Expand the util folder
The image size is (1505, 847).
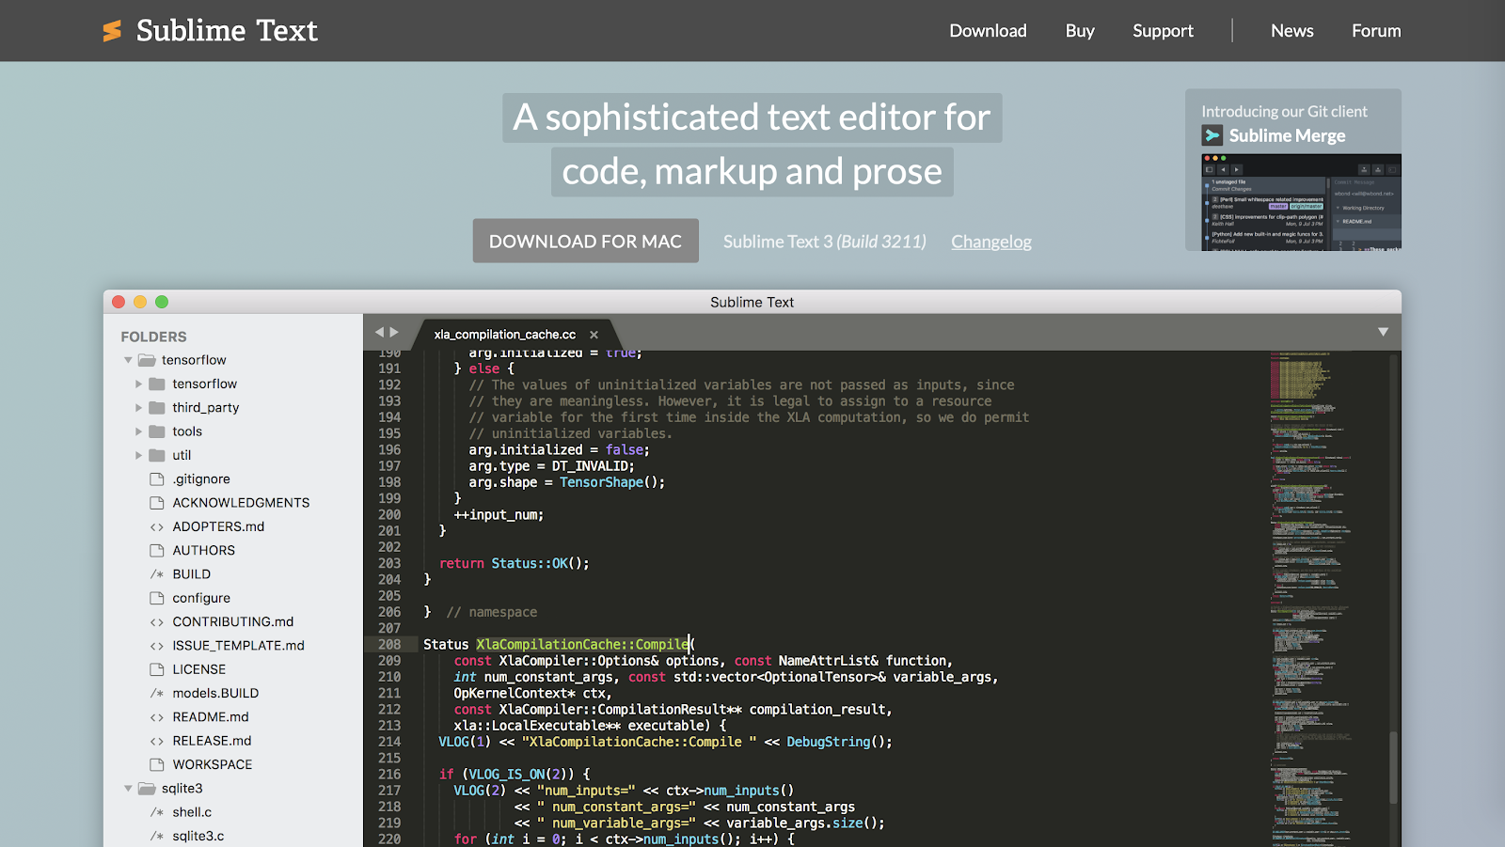(138, 455)
